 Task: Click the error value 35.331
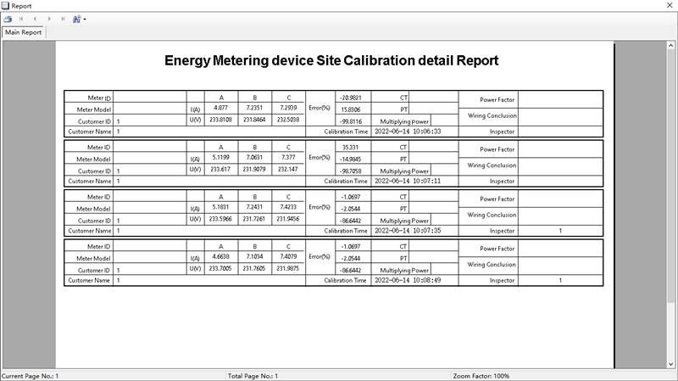(x=350, y=147)
